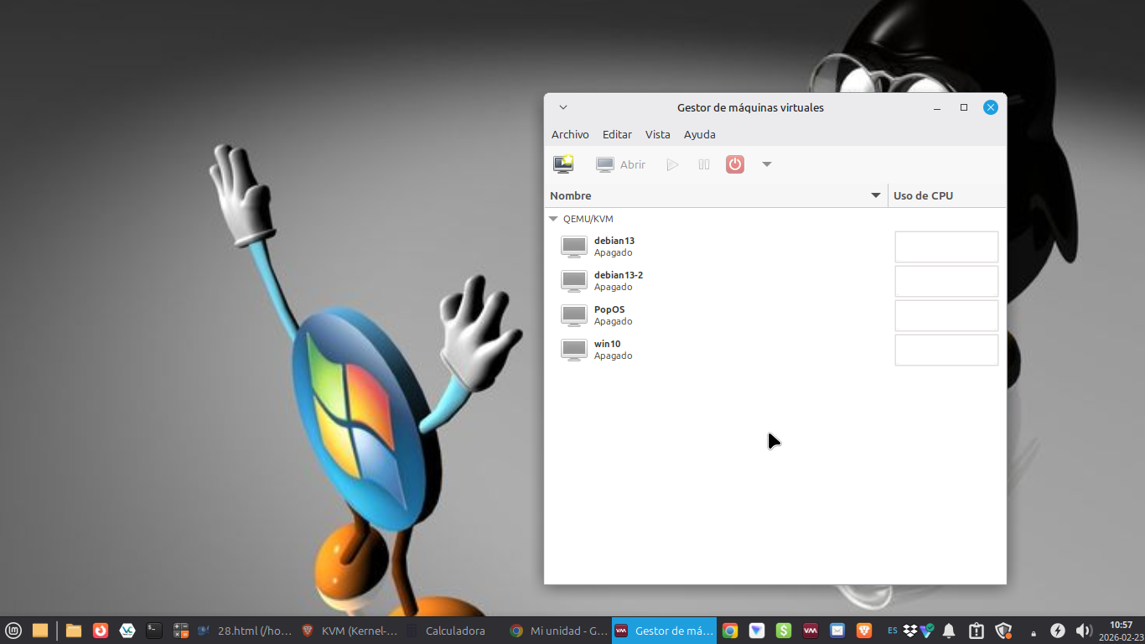Open the Ayuda menu
Viewport: 1145px width, 644px height.
[699, 134]
